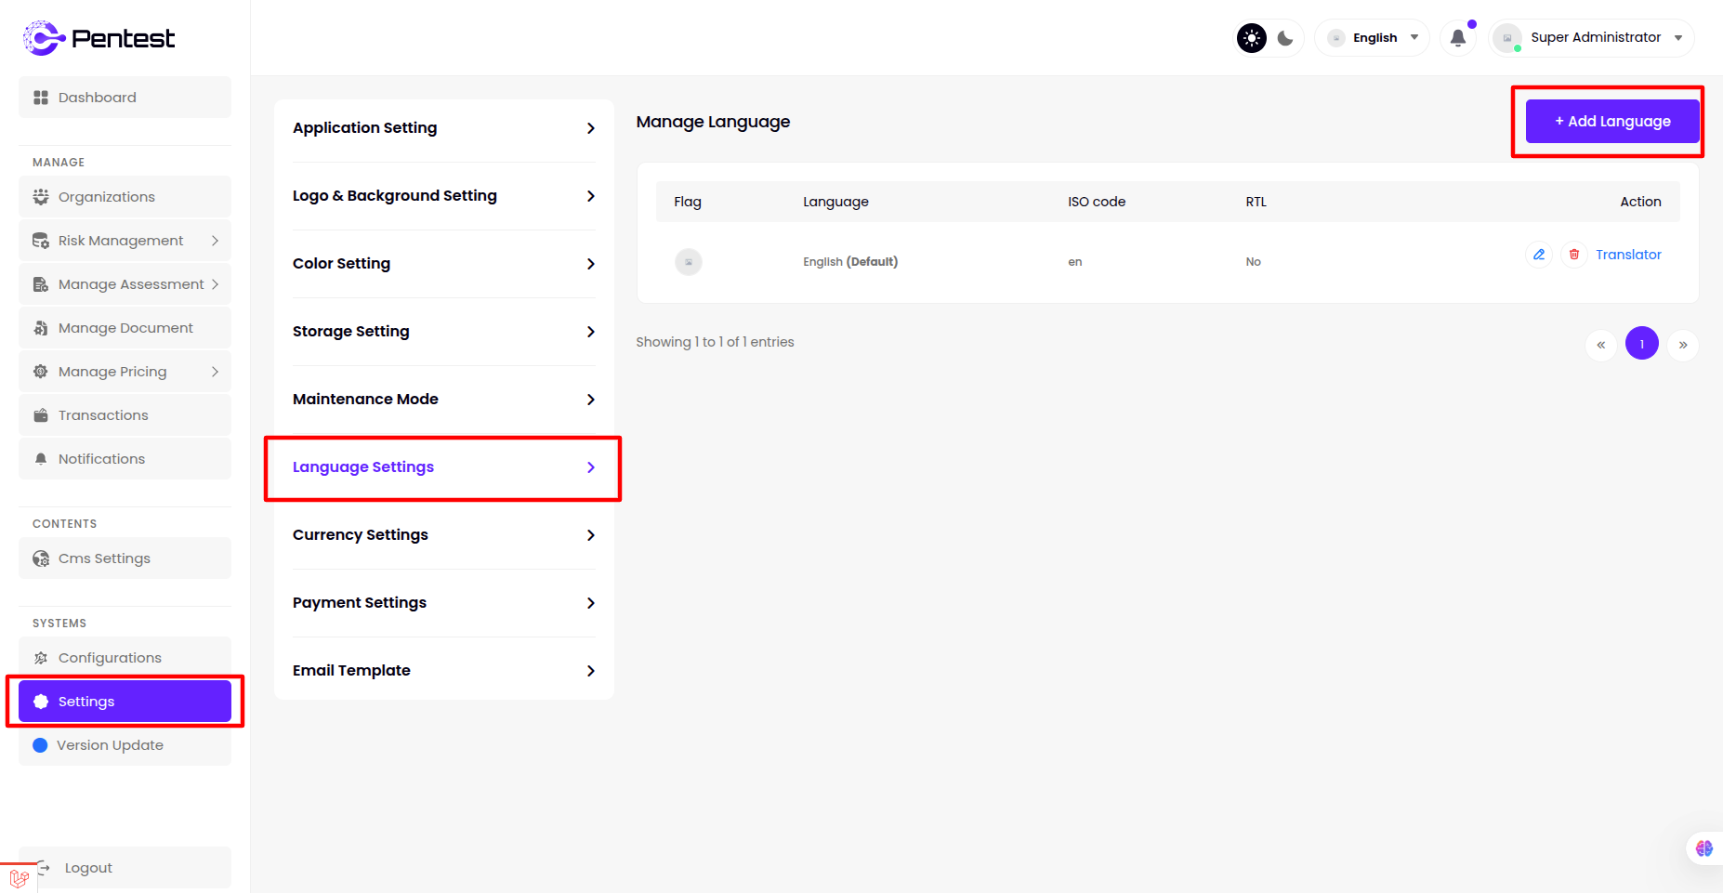The width and height of the screenshot is (1723, 893).
Task: Go to pagination page 1
Action: (1641, 344)
